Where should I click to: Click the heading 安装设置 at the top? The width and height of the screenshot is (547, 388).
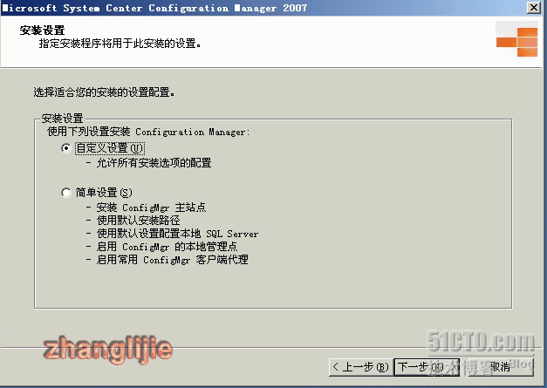coord(42,31)
